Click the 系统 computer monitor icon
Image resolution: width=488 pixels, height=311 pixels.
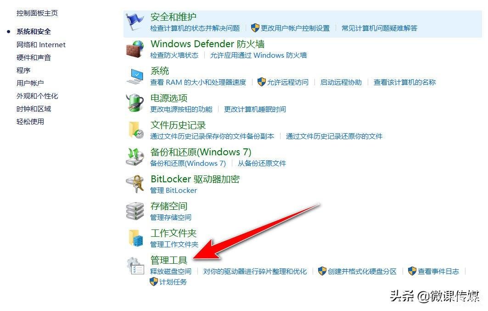[x=135, y=76]
